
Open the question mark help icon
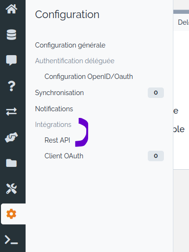pyautogui.click(x=11, y=86)
